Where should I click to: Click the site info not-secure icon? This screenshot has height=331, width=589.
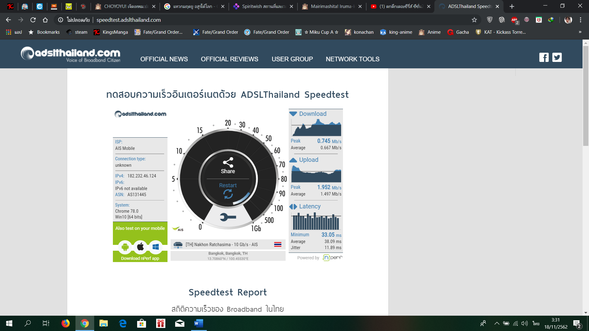click(x=61, y=20)
